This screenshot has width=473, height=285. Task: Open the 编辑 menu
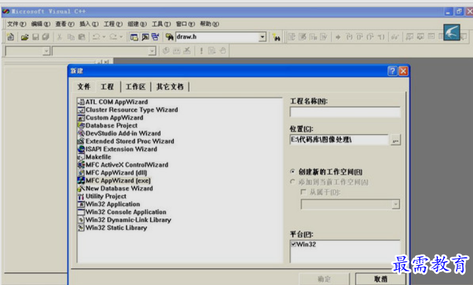pyautogui.click(x=40, y=24)
